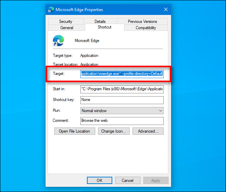Open the Run dropdown showing Normal window
226x192 pixels.
pos(122,110)
